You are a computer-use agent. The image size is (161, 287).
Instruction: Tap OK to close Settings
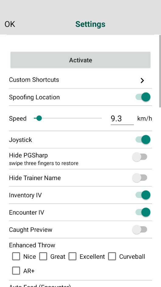10,24
